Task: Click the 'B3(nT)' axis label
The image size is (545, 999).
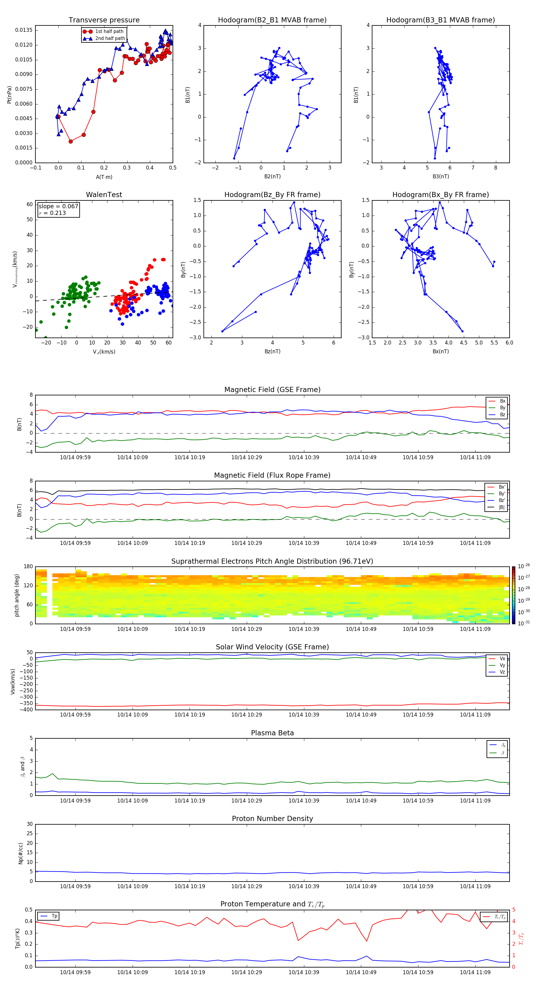Action: pyautogui.click(x=441, y=176)
